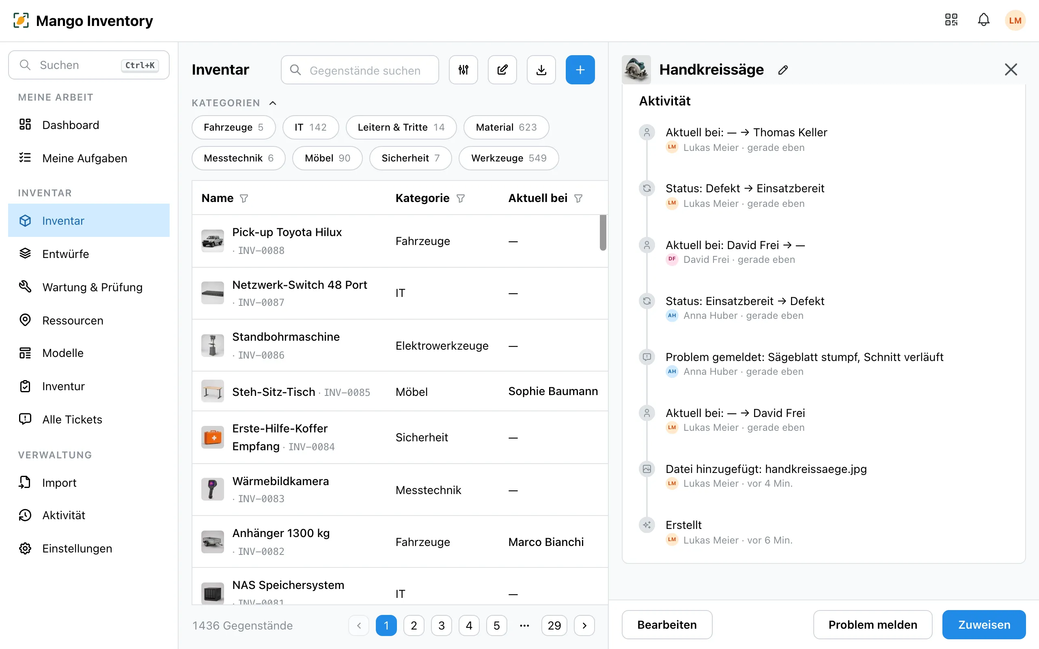Select IT category chip
This screenshot has width=1039, height=649.
pyautogui.click(x=310, y=127)
